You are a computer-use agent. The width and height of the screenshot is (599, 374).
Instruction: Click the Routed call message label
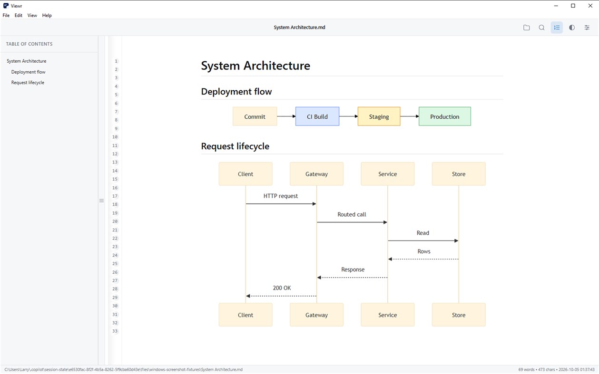point(352,214)
